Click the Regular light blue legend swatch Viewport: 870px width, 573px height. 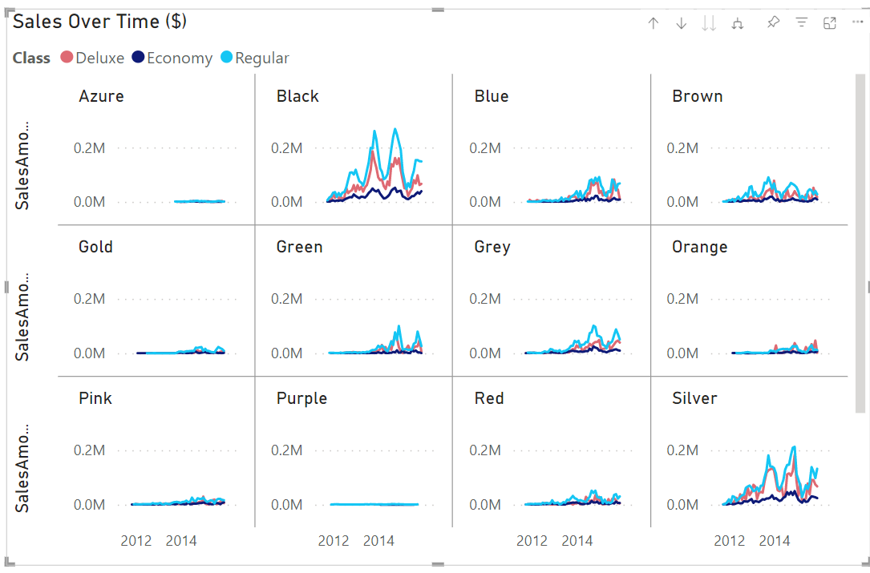[x=226, y=57]
